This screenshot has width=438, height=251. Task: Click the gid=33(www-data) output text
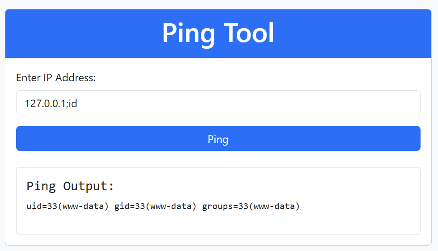(x=155, y=206)
